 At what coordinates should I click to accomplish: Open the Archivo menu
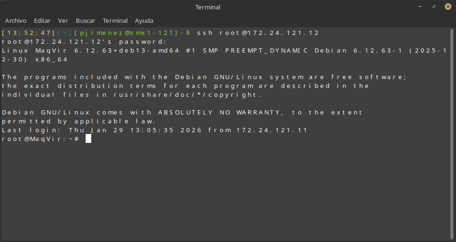[16, 21]
